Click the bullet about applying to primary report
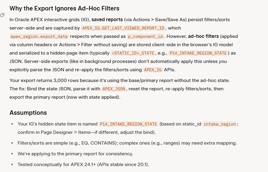The width and height of the screenshot is (268, 172). tap(75, 154)
